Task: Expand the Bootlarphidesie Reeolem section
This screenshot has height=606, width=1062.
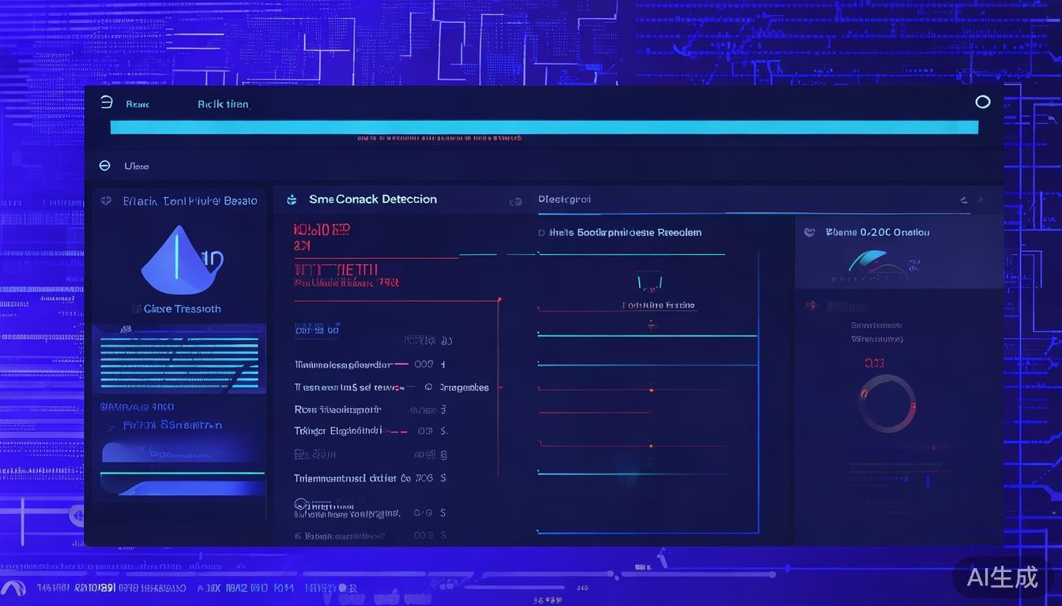Action: (541, 233)
